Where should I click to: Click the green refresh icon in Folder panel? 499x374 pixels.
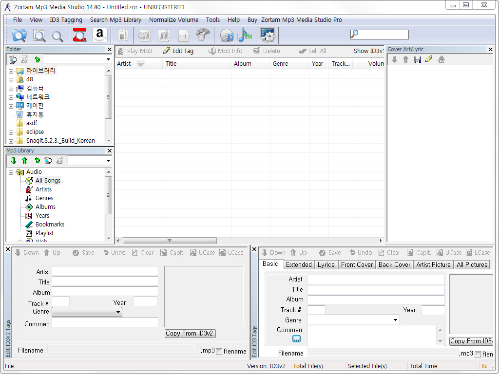(37, 59)
